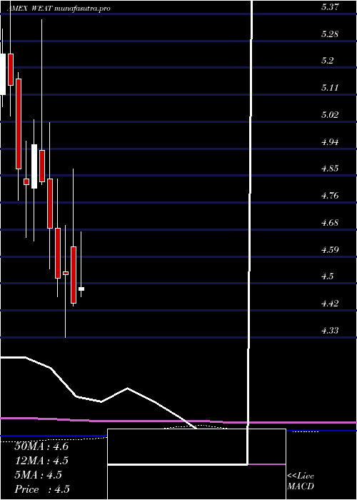Click the 5.37 price axis label
357x500 pixels.
(330, 7)
